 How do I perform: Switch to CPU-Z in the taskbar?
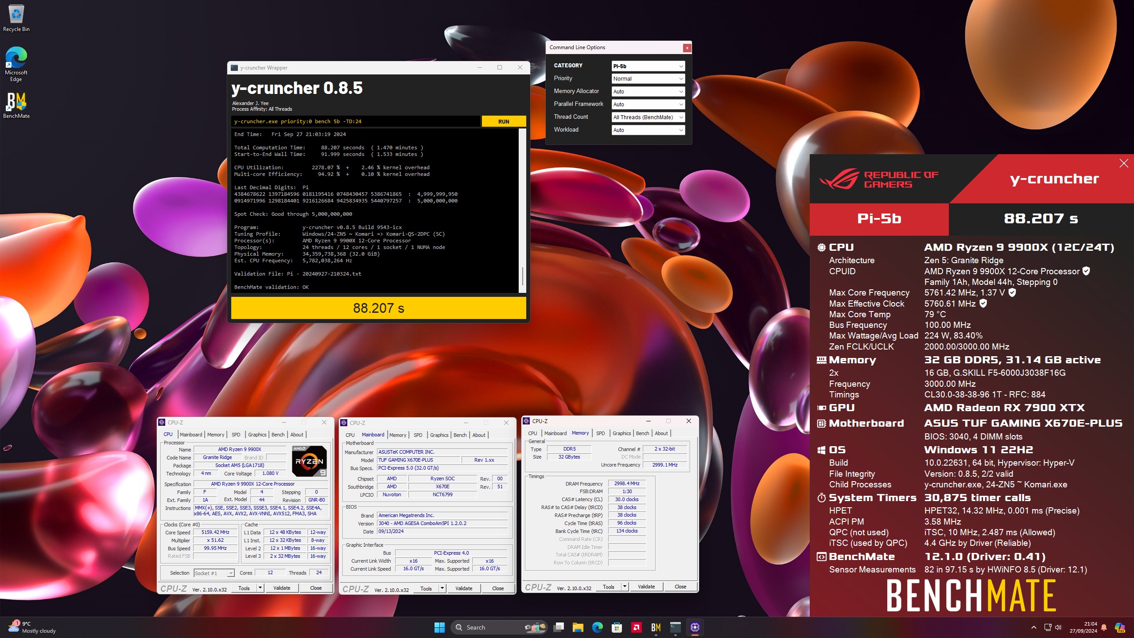coord(695,627)
